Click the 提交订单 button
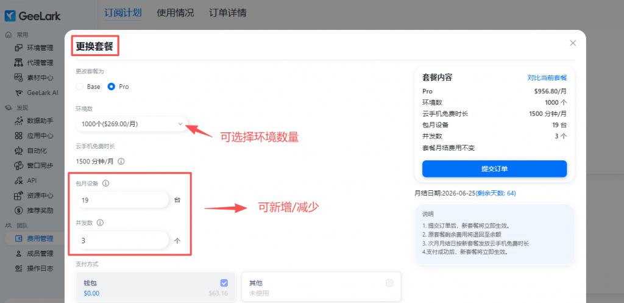 click(494, 169)
